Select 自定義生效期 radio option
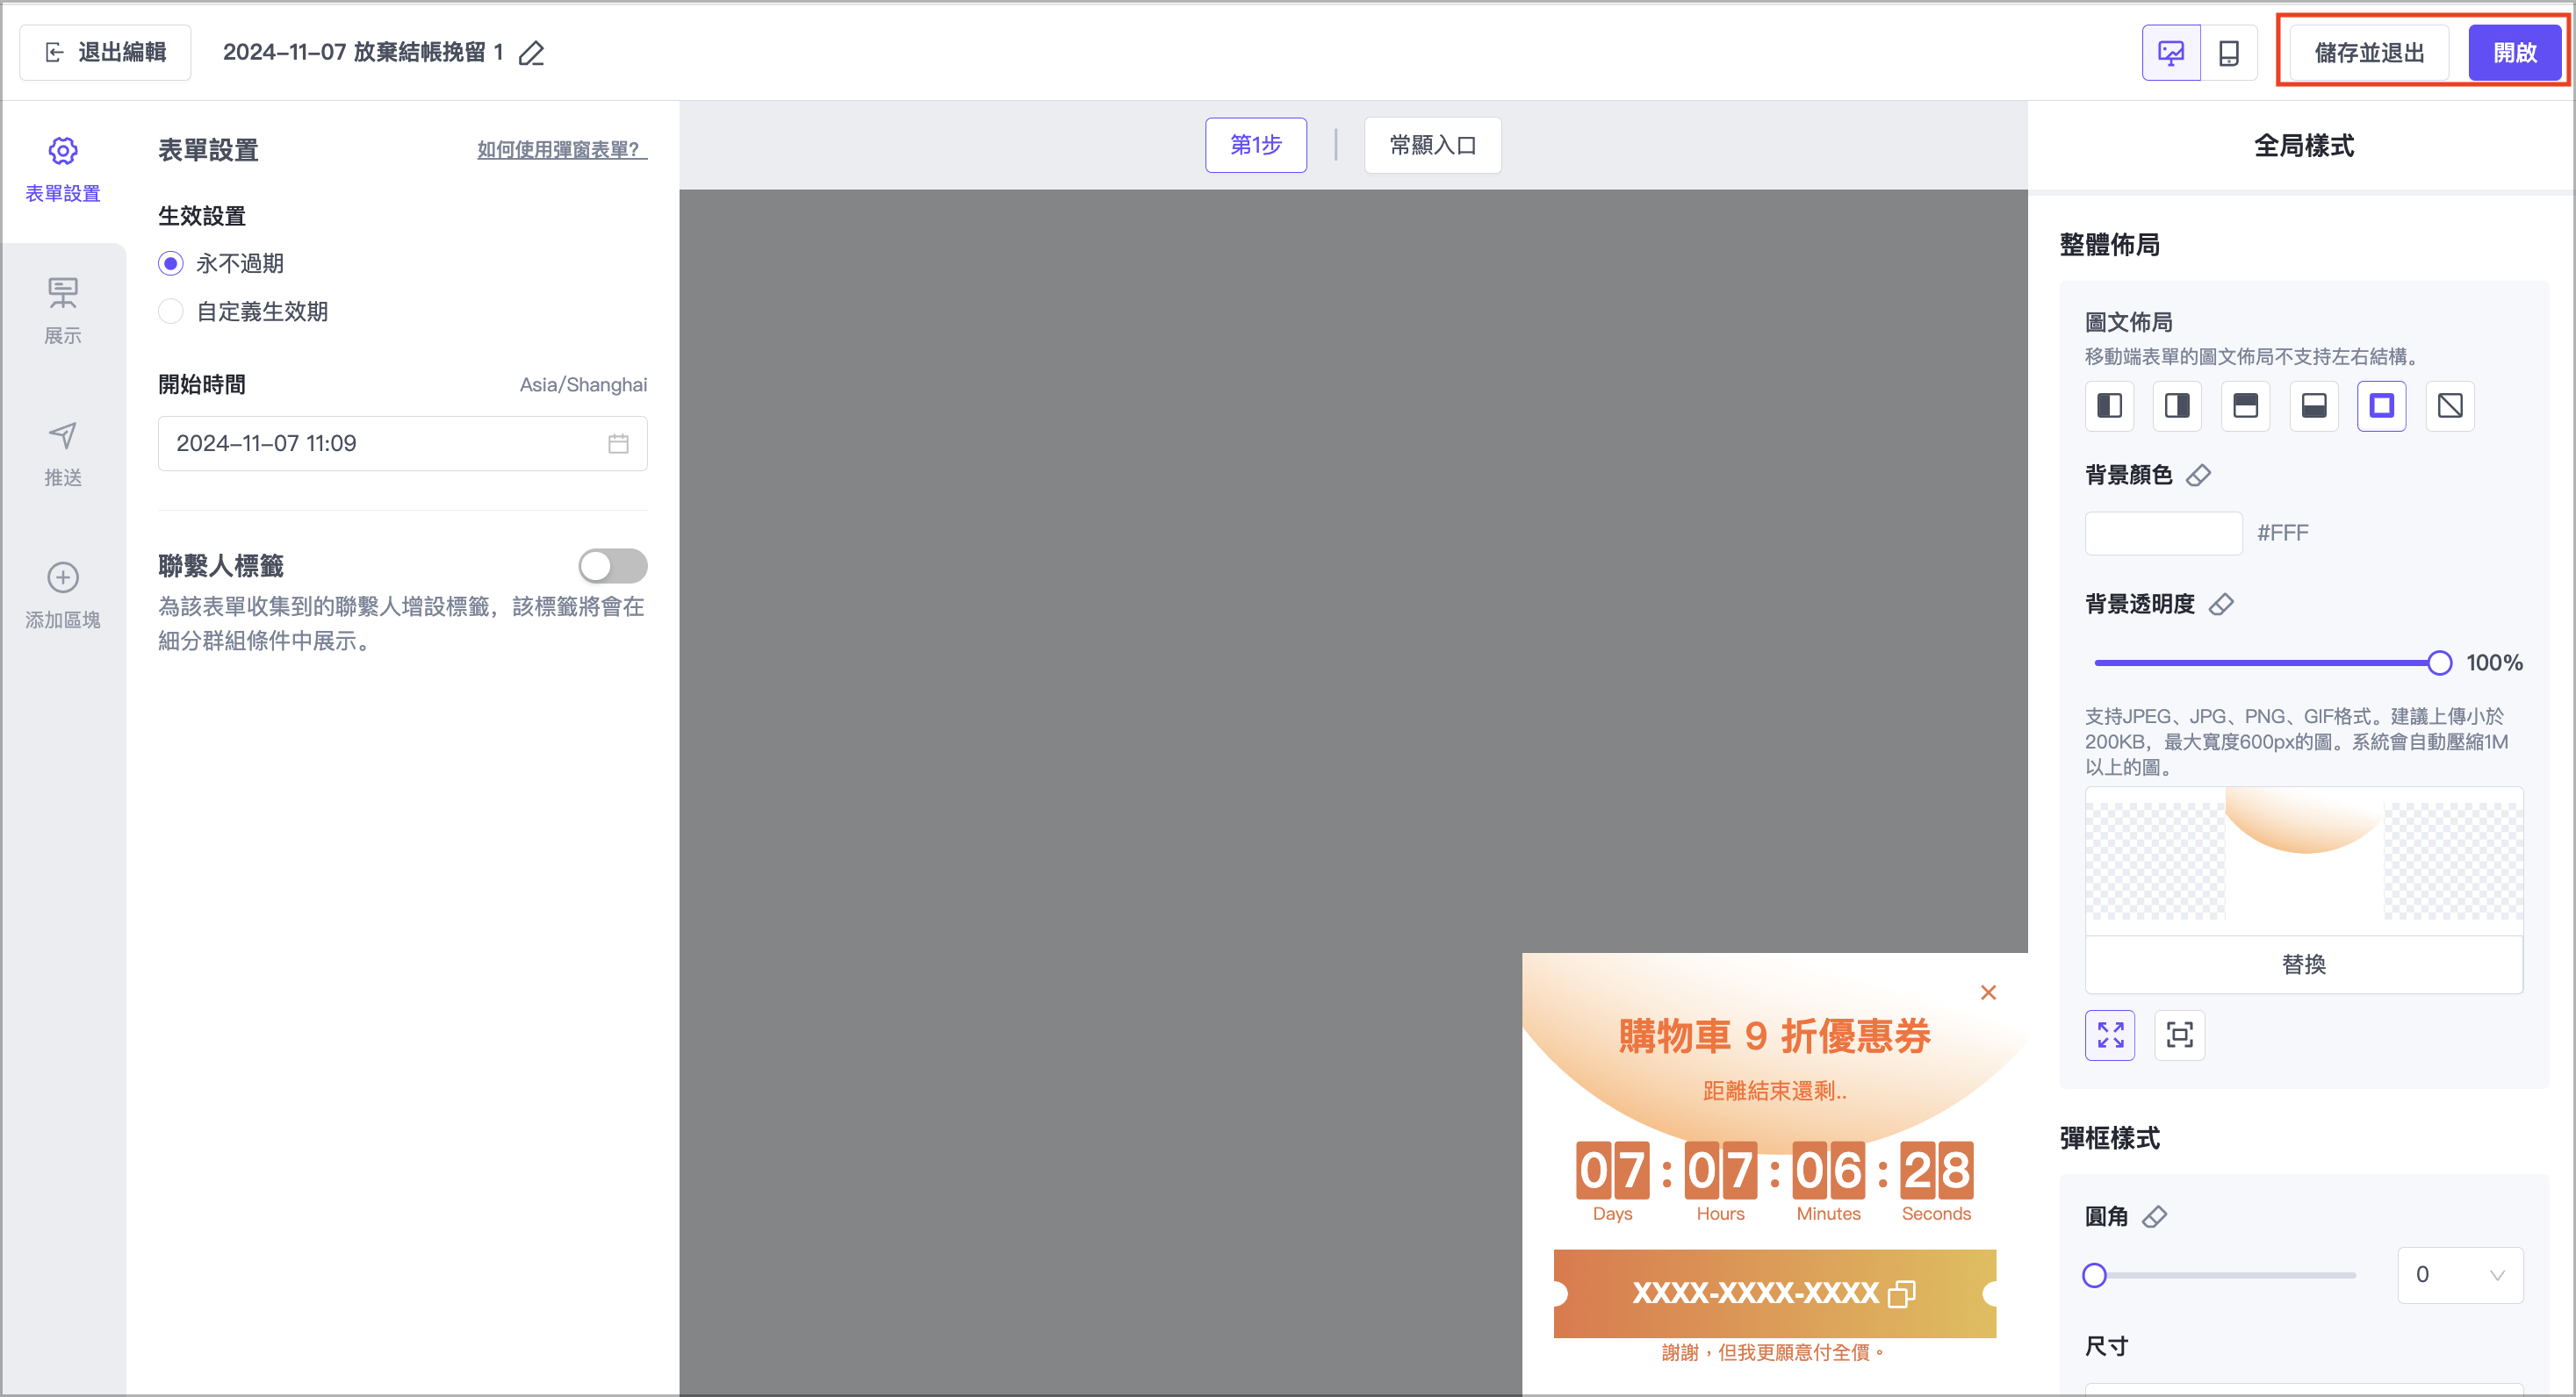Viewport: 2576px width, 1397px height. point(171,312)
